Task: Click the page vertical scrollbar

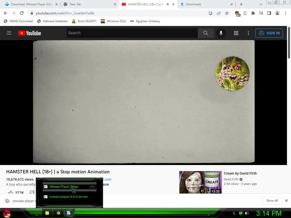Action: coord(289,43)
